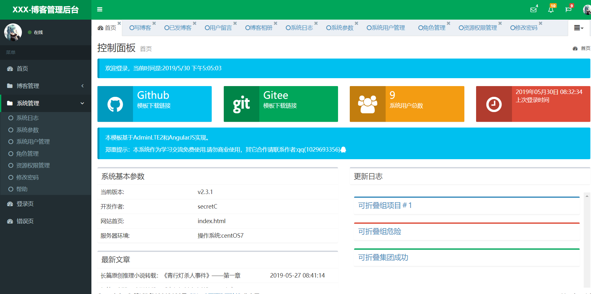This screenshot has width=591, height=294.
Task: Close the 已发博客 tab
Action: (x=195, y=23)
